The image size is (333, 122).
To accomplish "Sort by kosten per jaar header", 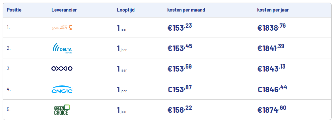I will pos(273,10).
